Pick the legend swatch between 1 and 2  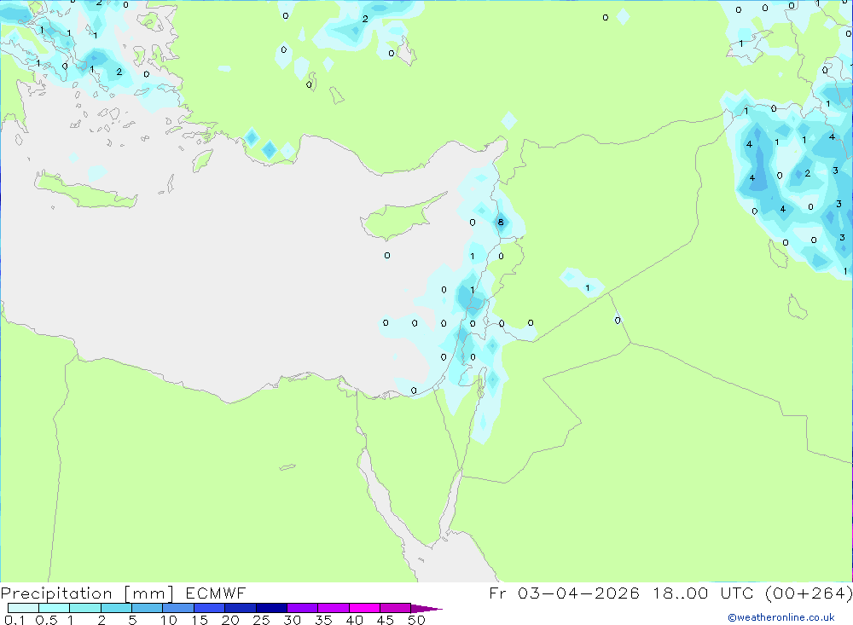85,608
